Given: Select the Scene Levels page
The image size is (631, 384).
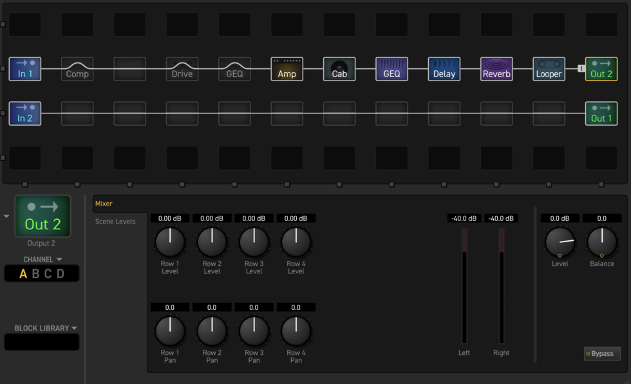Looking at the screenshot, I should click(x=115, y=222).
